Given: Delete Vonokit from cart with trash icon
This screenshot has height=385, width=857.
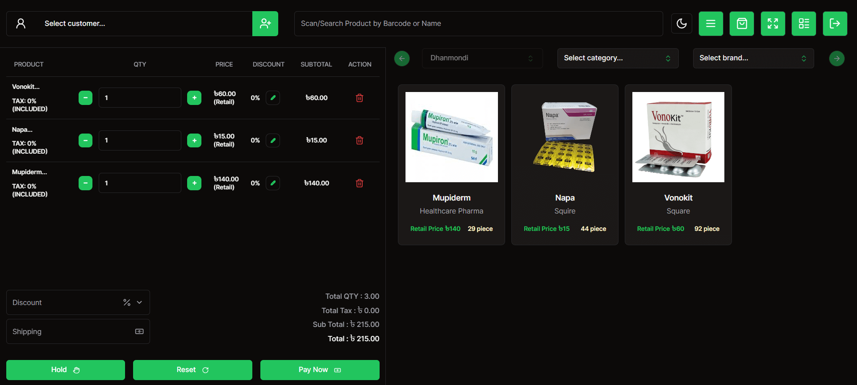Looking at the screenshot, I should point(360,98).
